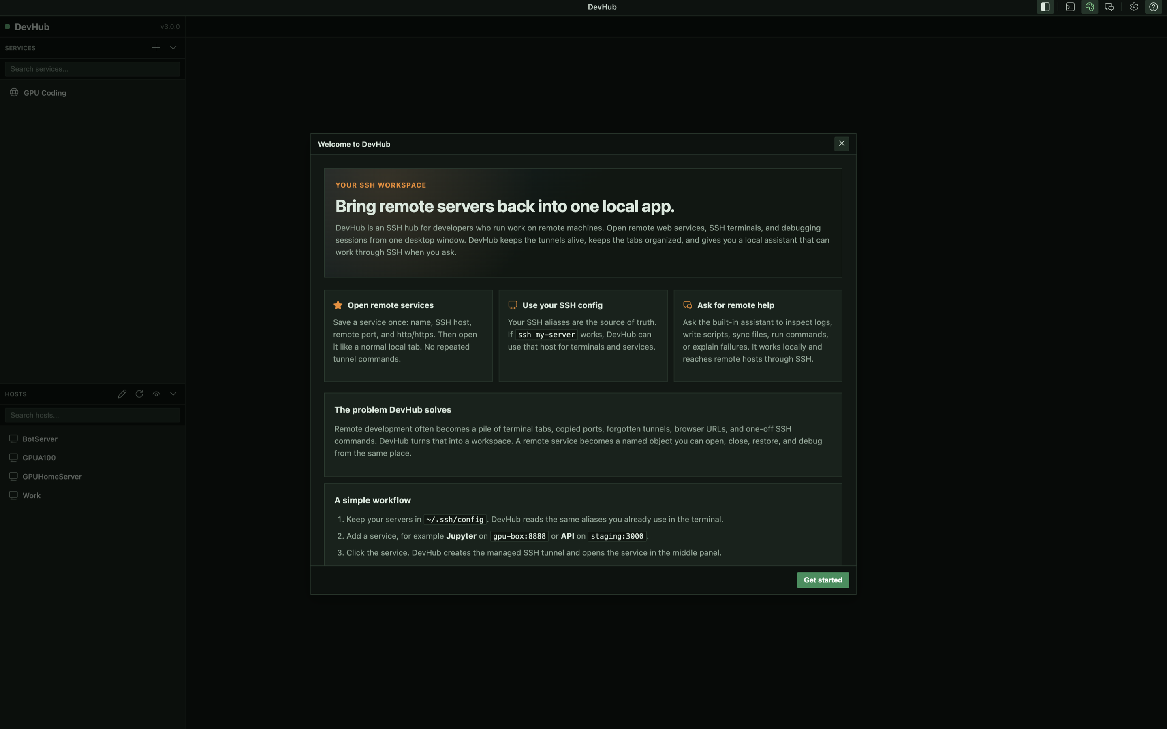The height and width of the screenshot is (729, 1167).
Task: Collapse the Hosts section chevron
Action: point(173,394)
